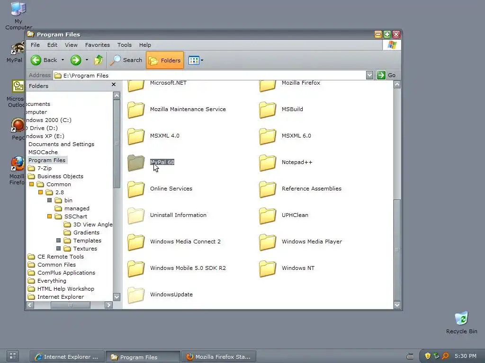Select the Windows Media Player folder
The height and width of the screenshot is (363, 485).
(x=301, y=242)
